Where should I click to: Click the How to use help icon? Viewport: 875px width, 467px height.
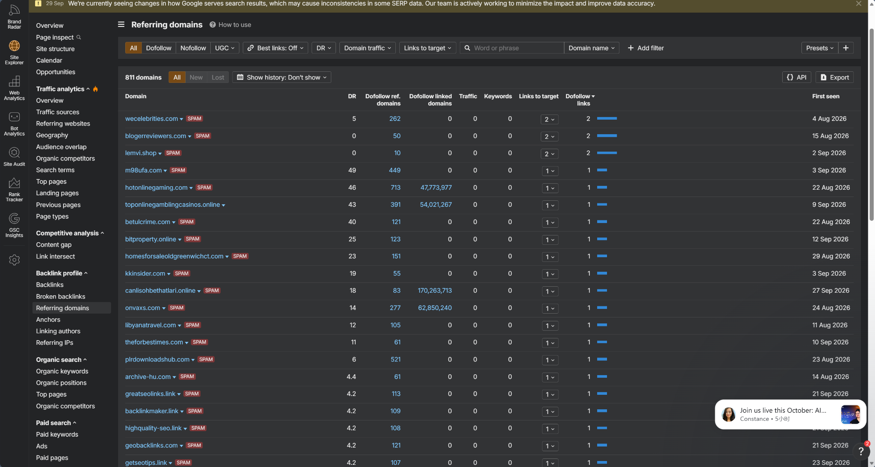(212, 25)
